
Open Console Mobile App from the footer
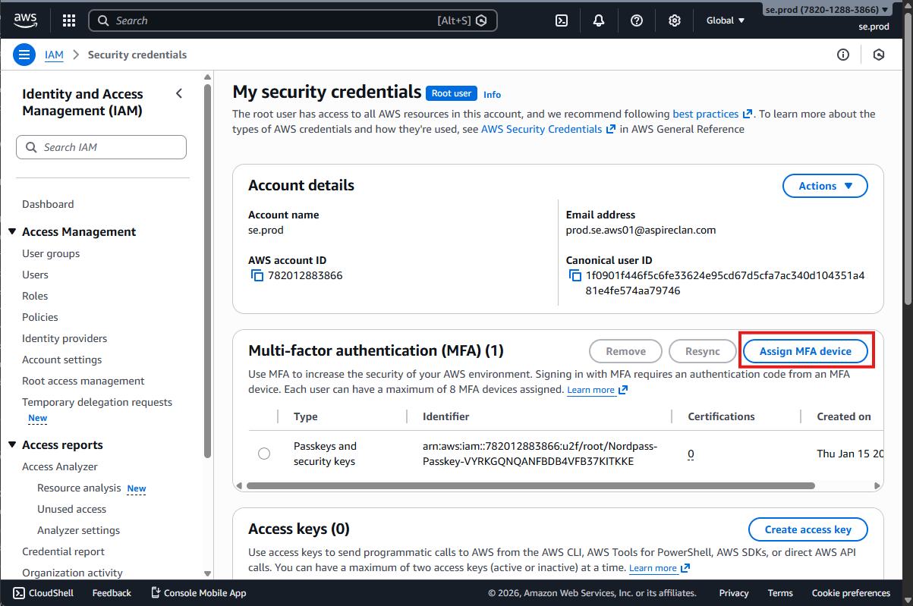point(198,593)
